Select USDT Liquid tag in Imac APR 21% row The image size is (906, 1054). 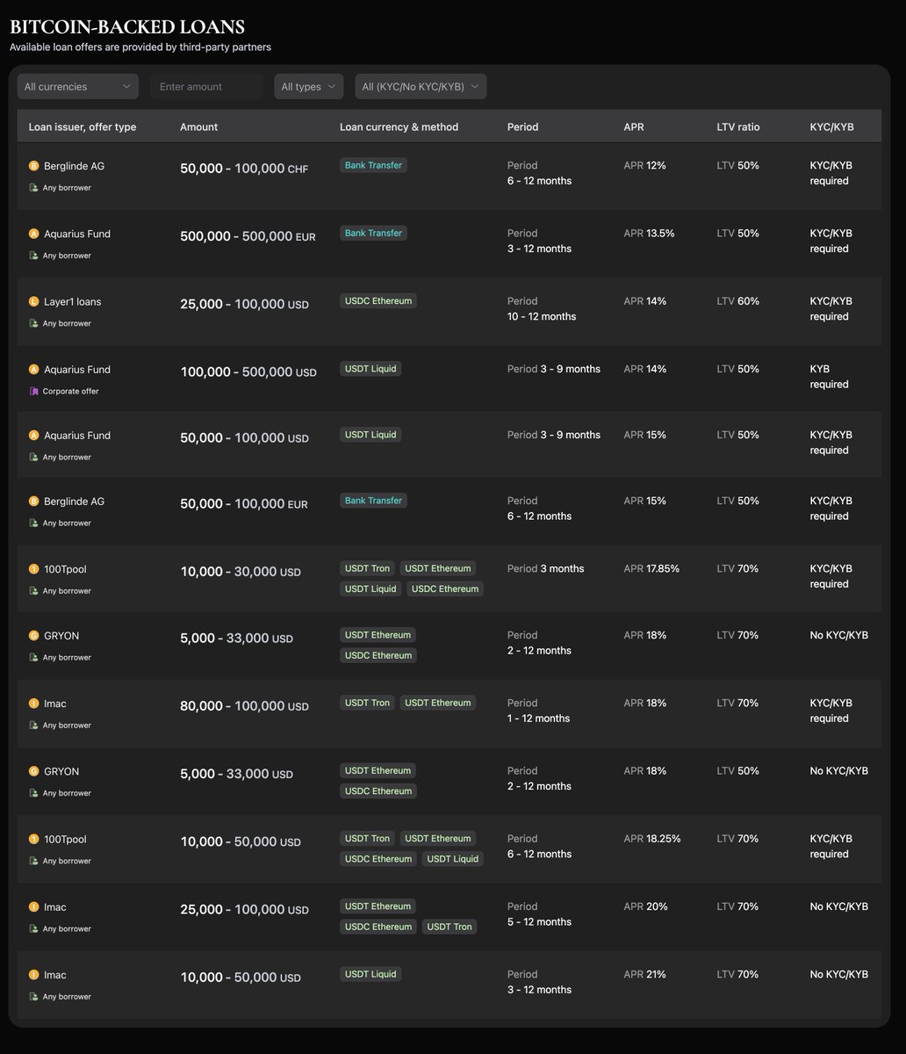pyautogui.click(x=370, y=973)
